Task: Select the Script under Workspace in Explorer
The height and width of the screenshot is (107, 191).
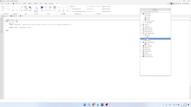Action: (x=148, y=19)
